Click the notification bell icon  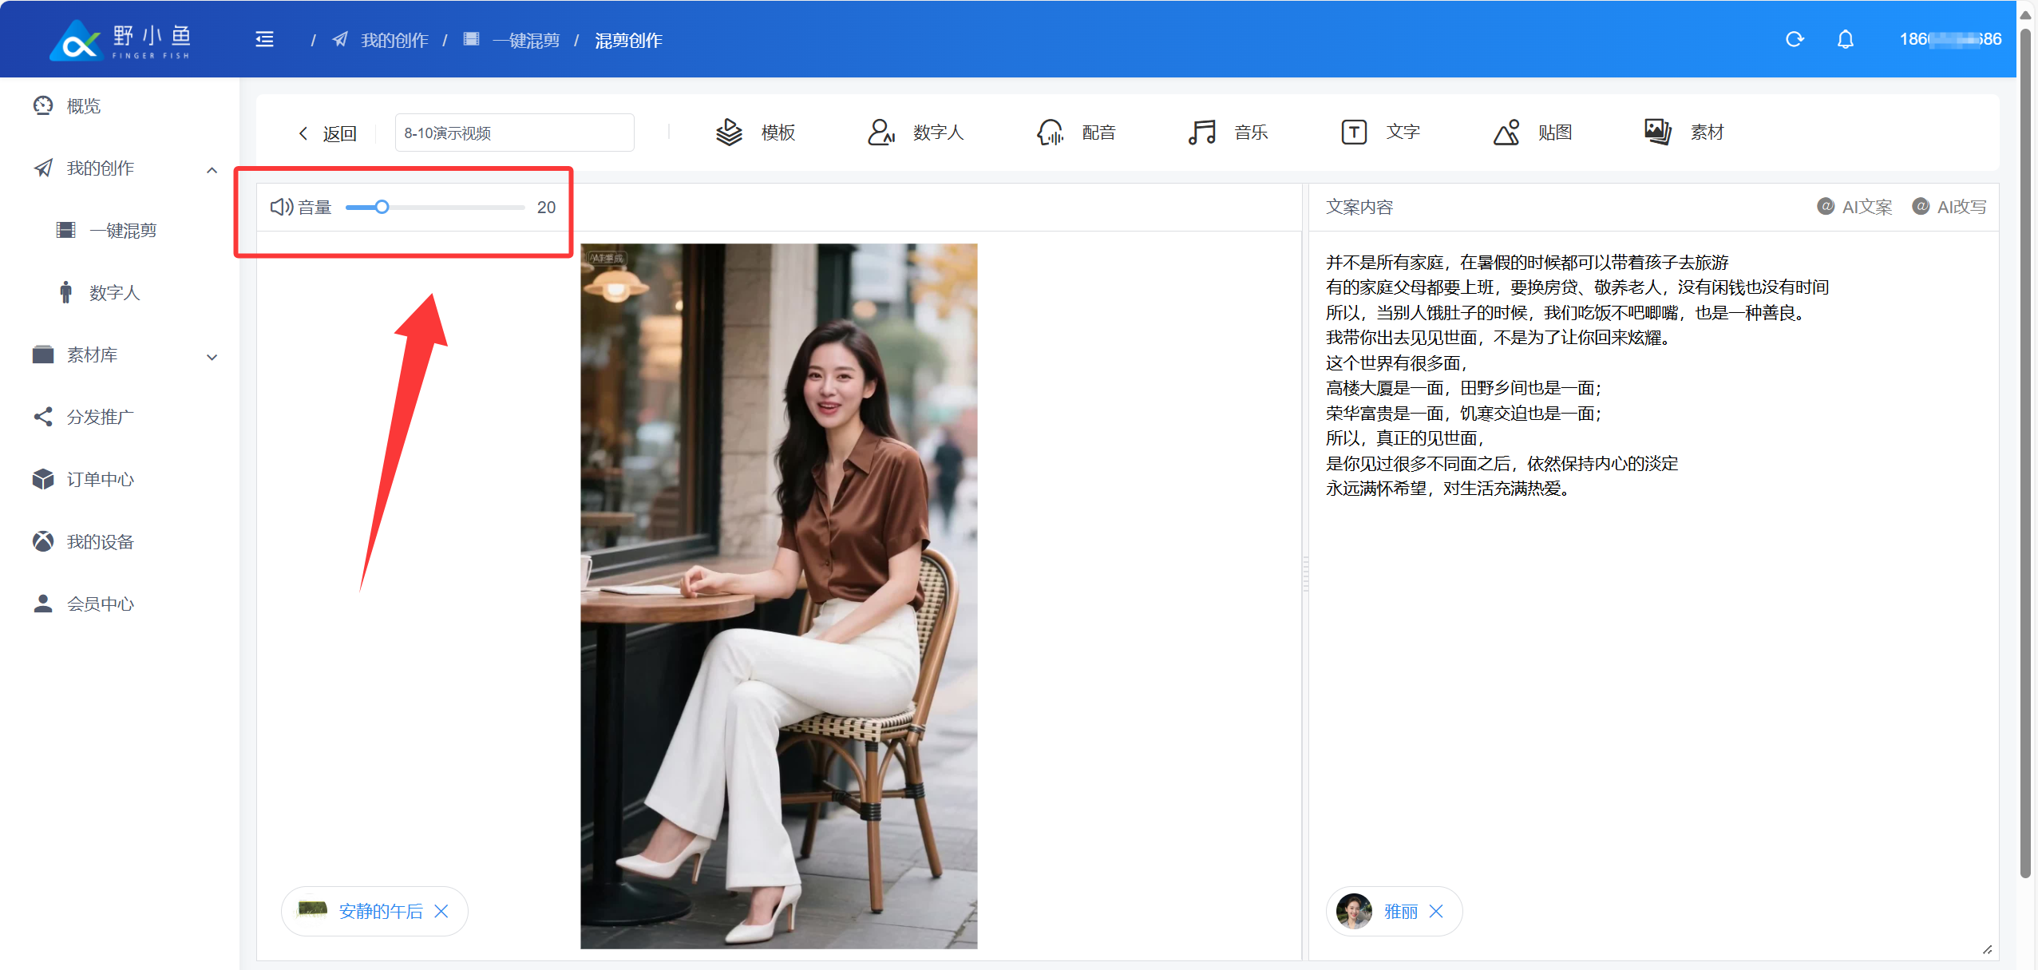click(x=1845, y=39)
